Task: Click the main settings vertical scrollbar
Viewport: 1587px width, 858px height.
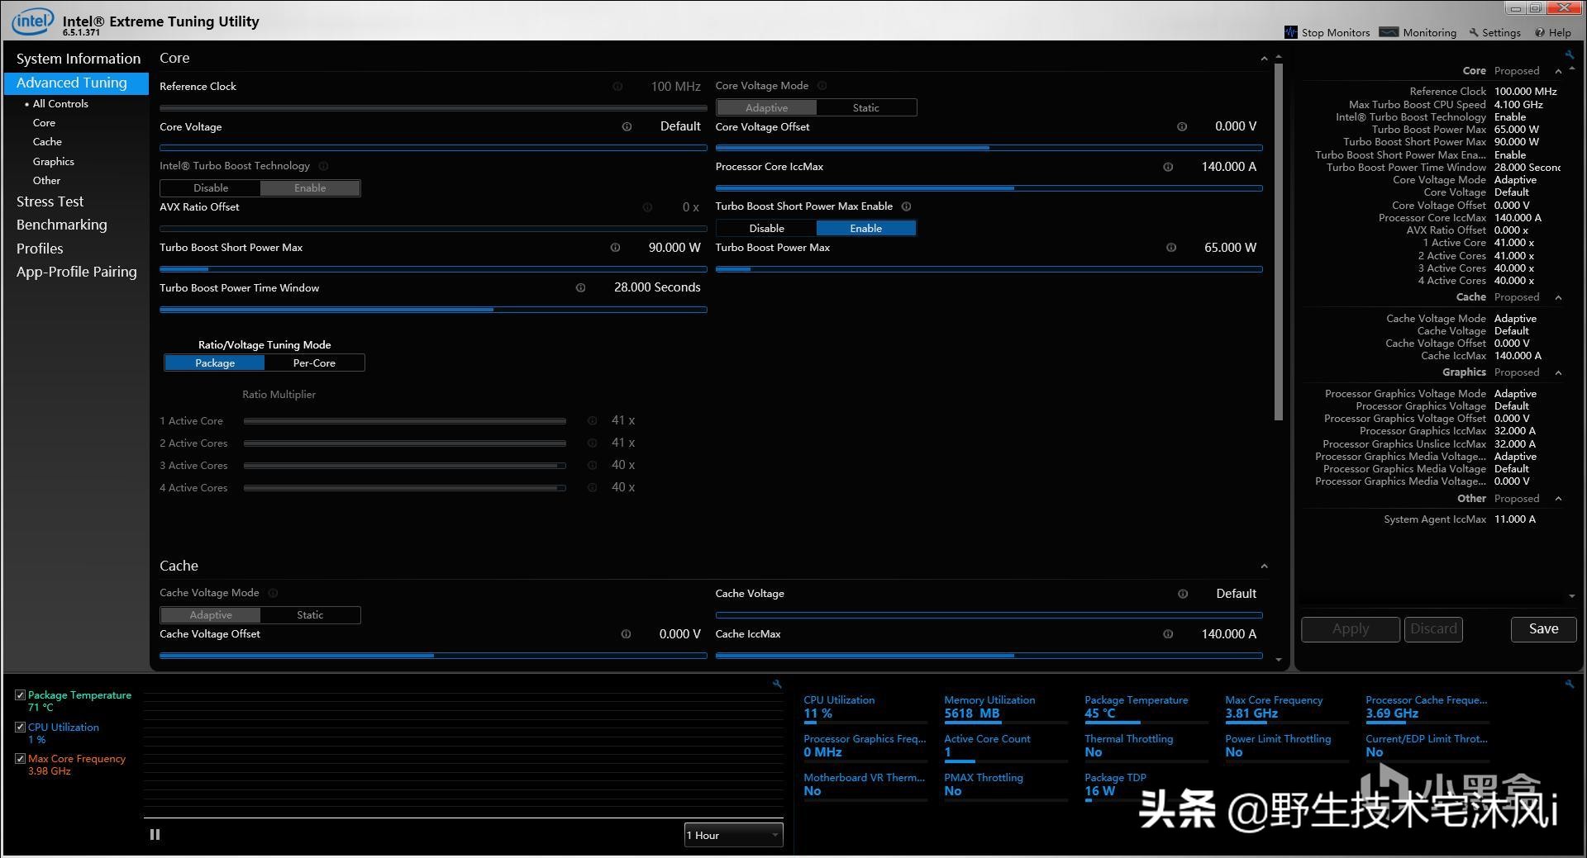Action: click(x=1279, y=241)
